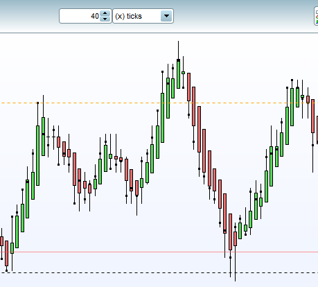Open the (x) ticks dropdown arrow

point(166,16)
